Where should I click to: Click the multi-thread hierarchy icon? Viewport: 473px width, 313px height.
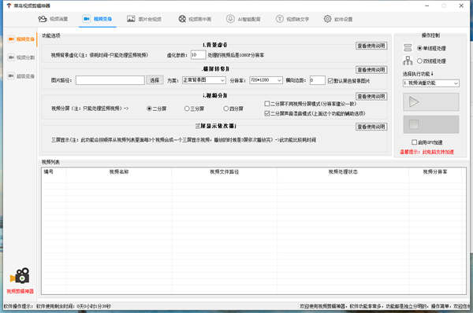408,61
